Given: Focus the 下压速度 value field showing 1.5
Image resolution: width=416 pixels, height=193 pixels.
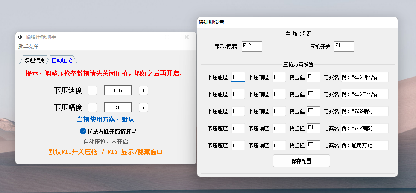Looking at the screenshot, I should 118,90.
